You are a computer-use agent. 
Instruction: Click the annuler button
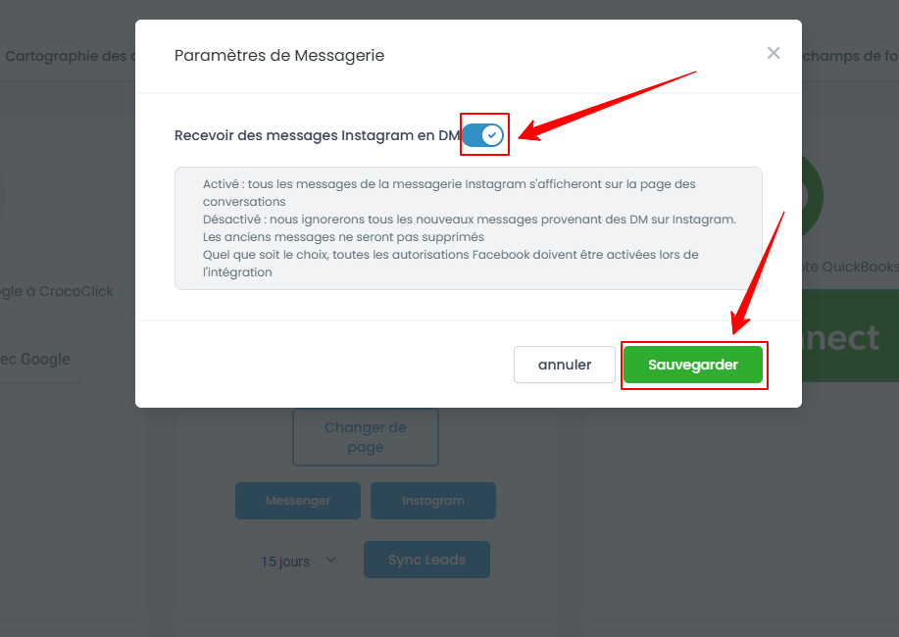(564, 365)
